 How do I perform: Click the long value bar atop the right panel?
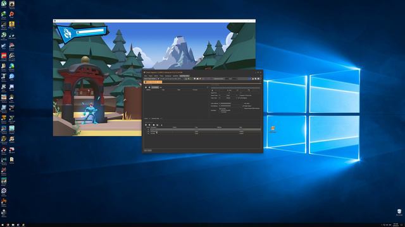[235, 88]
